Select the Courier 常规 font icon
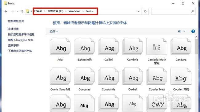200x112 pixels. 181,76
